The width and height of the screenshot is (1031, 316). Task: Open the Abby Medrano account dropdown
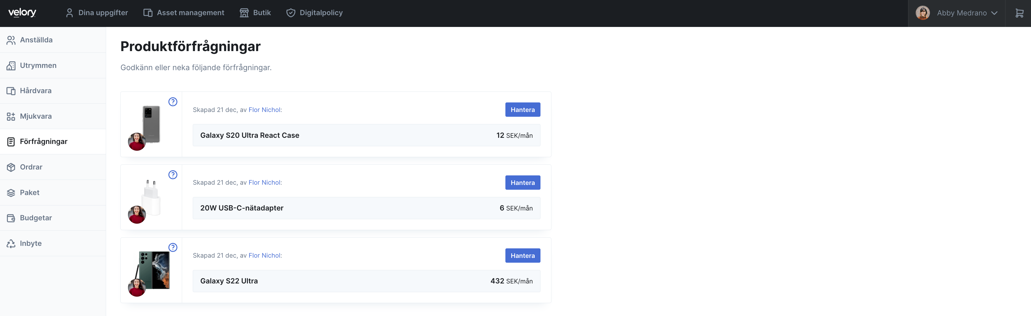[x=957, y=13]
